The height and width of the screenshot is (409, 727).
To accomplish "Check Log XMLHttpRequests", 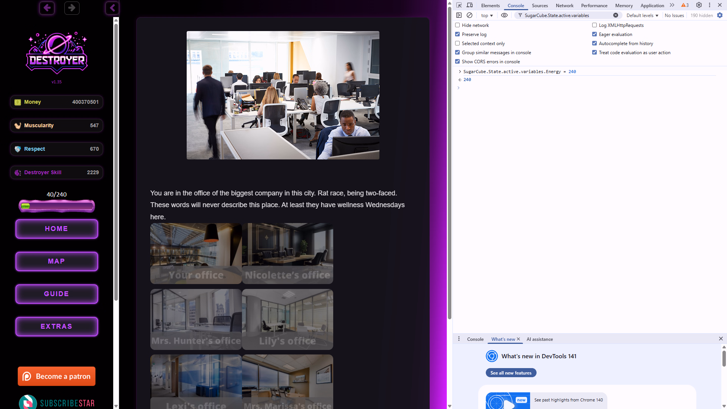I will coord(594,25).
